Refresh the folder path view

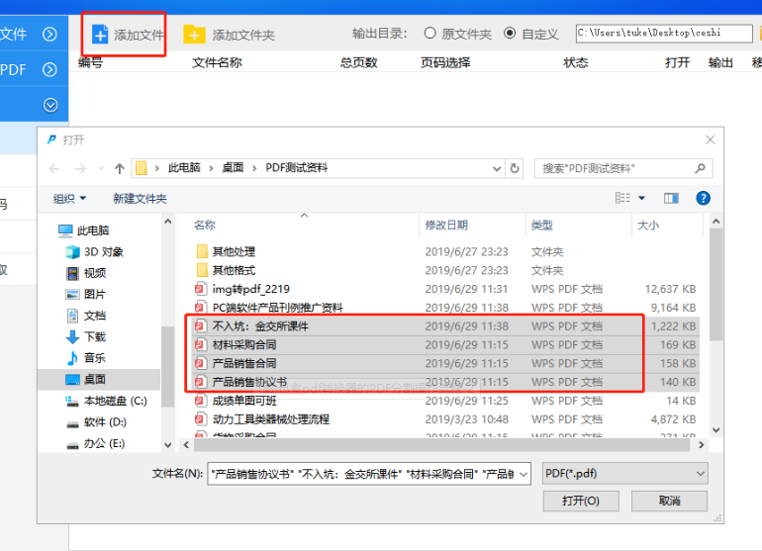(x=515, y=168)
